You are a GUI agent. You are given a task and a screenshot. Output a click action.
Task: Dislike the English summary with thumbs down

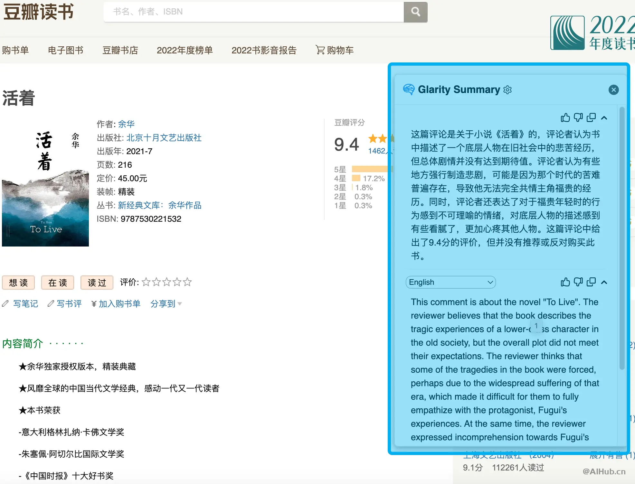click(x=578, y=282)
